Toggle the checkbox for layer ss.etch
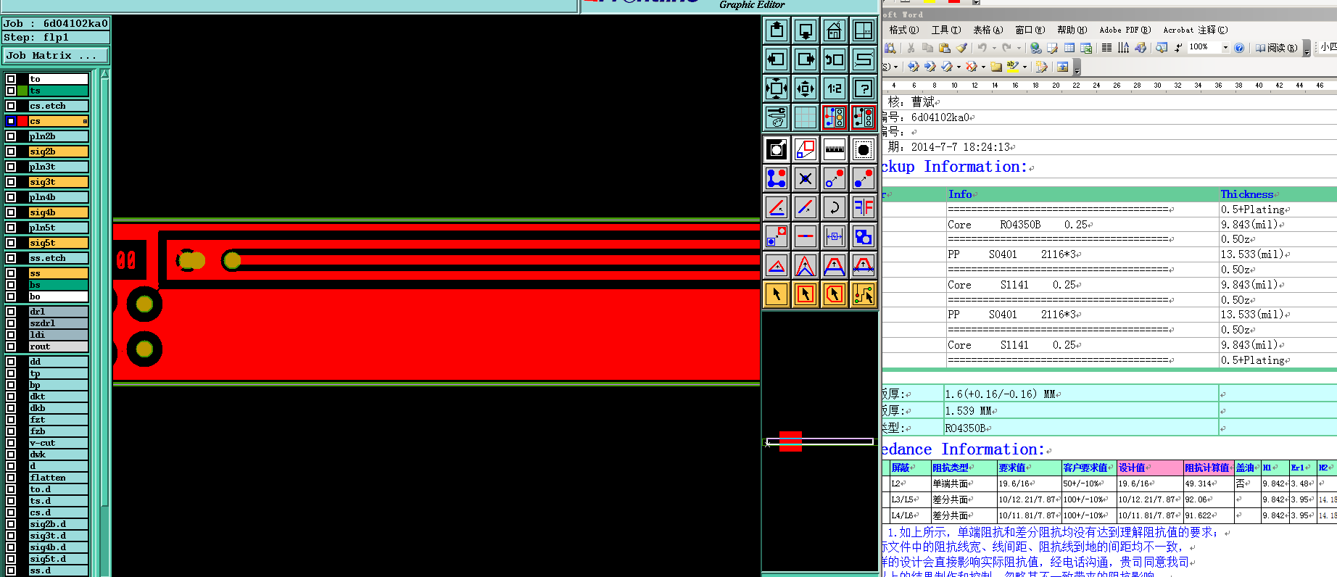 point(11,258)
